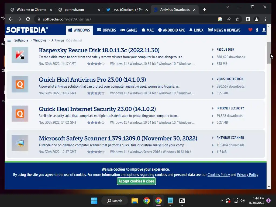Image resolution: width=276 pixels, height=207 pixels.
Task: Select the WINDOWS menu tab
Action: click(x=79, y=30)
